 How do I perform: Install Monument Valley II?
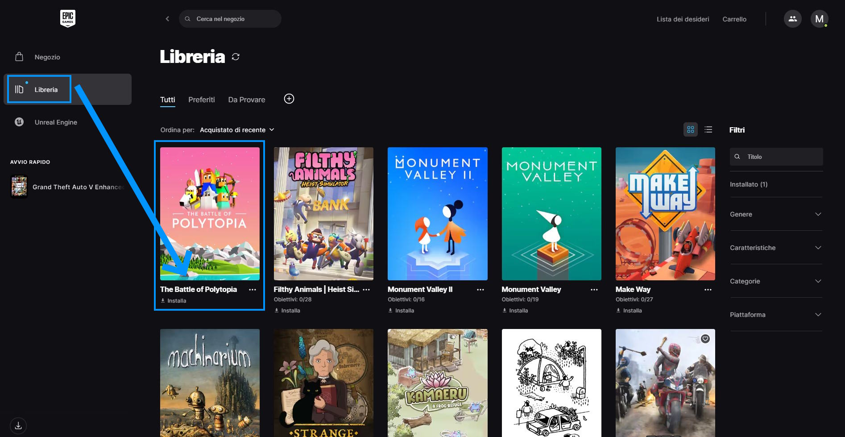click(401, 311)
